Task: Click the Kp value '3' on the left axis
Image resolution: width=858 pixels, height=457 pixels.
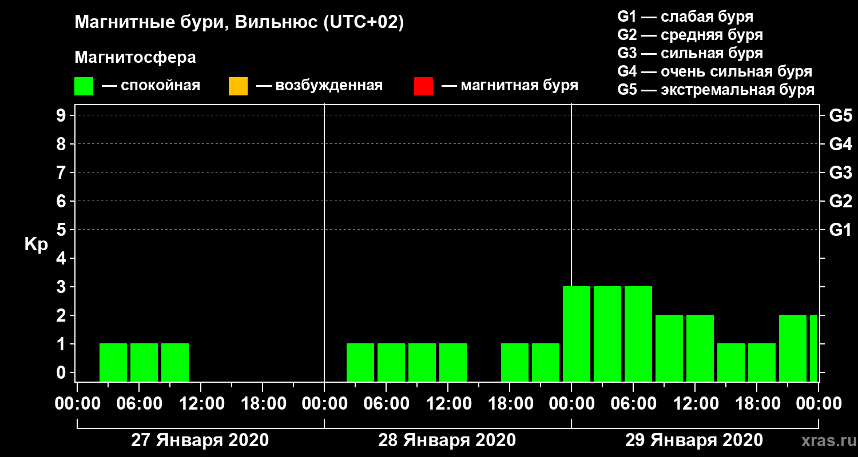Action: pyautogui.click(x=62, y=287)
